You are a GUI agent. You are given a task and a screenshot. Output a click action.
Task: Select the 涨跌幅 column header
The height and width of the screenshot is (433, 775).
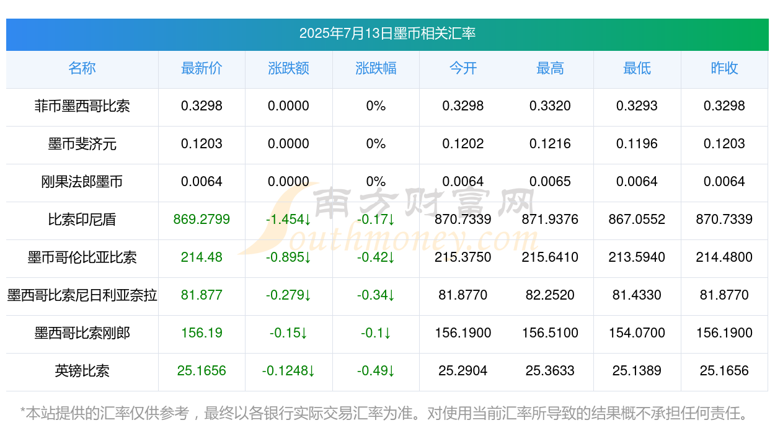pyautogui.click(x=376, y=68)
